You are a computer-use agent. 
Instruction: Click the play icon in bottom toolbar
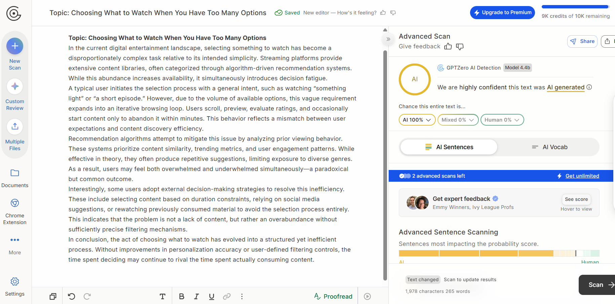coord(367,296)
